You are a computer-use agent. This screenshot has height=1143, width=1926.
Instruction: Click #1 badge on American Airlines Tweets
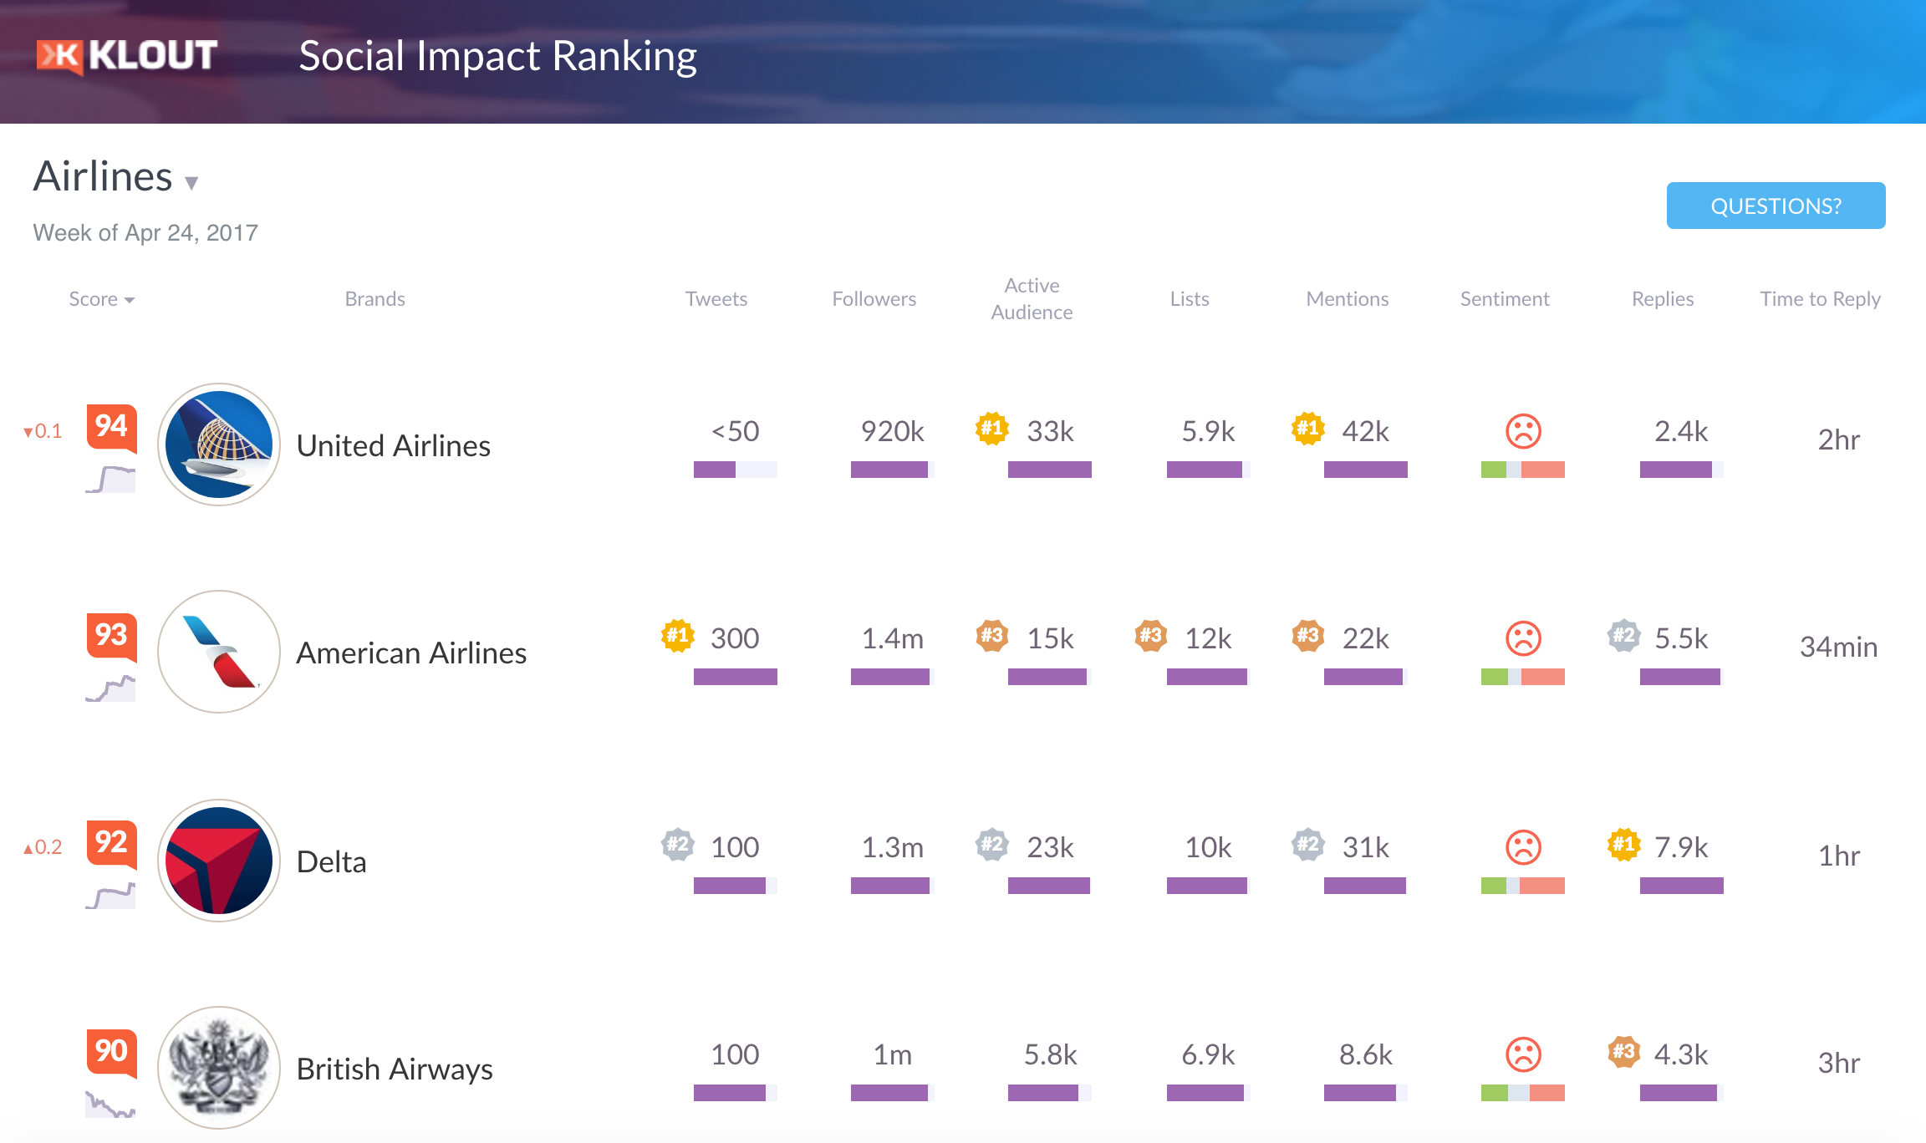click(x=678, y=636)
